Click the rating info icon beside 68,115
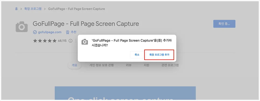Viewport: 260px width, 101px height. pos(71,41)
